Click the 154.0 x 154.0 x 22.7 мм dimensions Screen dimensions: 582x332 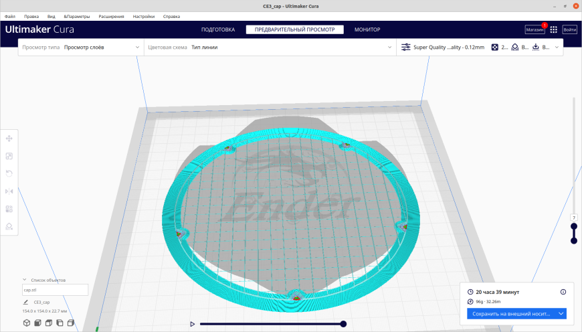tap(45, 311)
